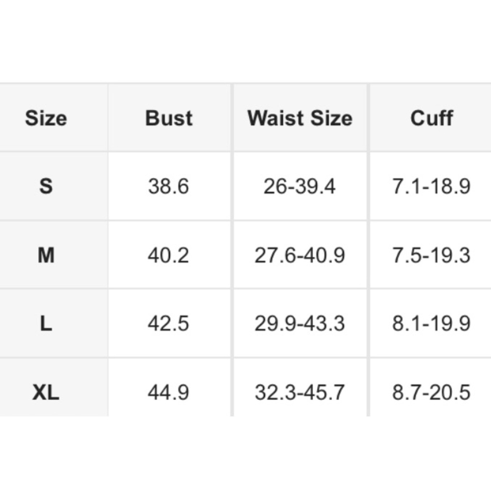Click bust value 40.2
The image size is (491, 491).
point(168,255)
